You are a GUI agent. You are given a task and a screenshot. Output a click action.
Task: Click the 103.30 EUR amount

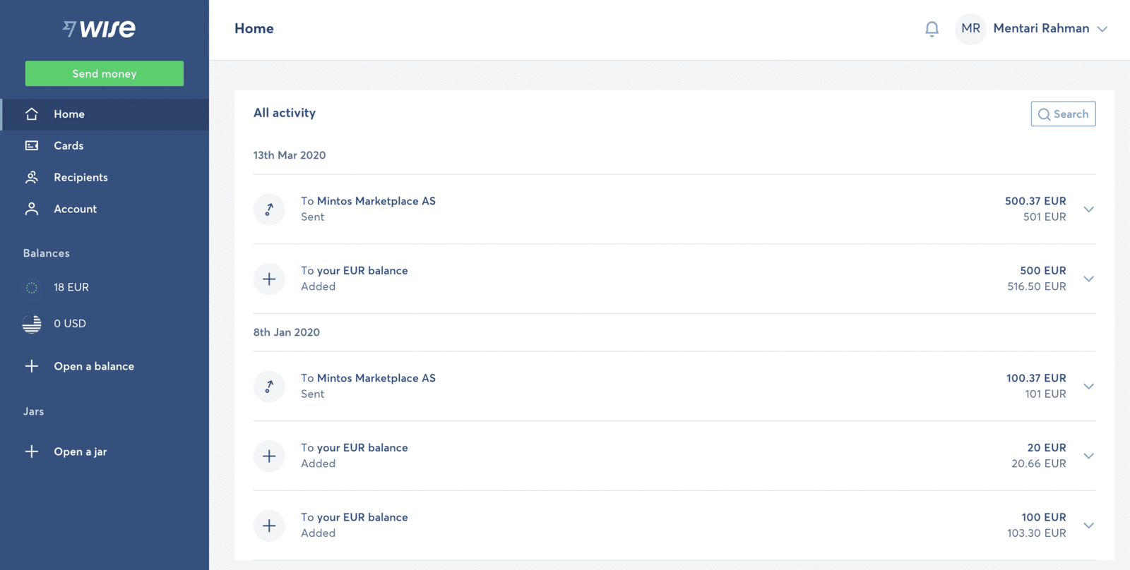point(1037,533)
